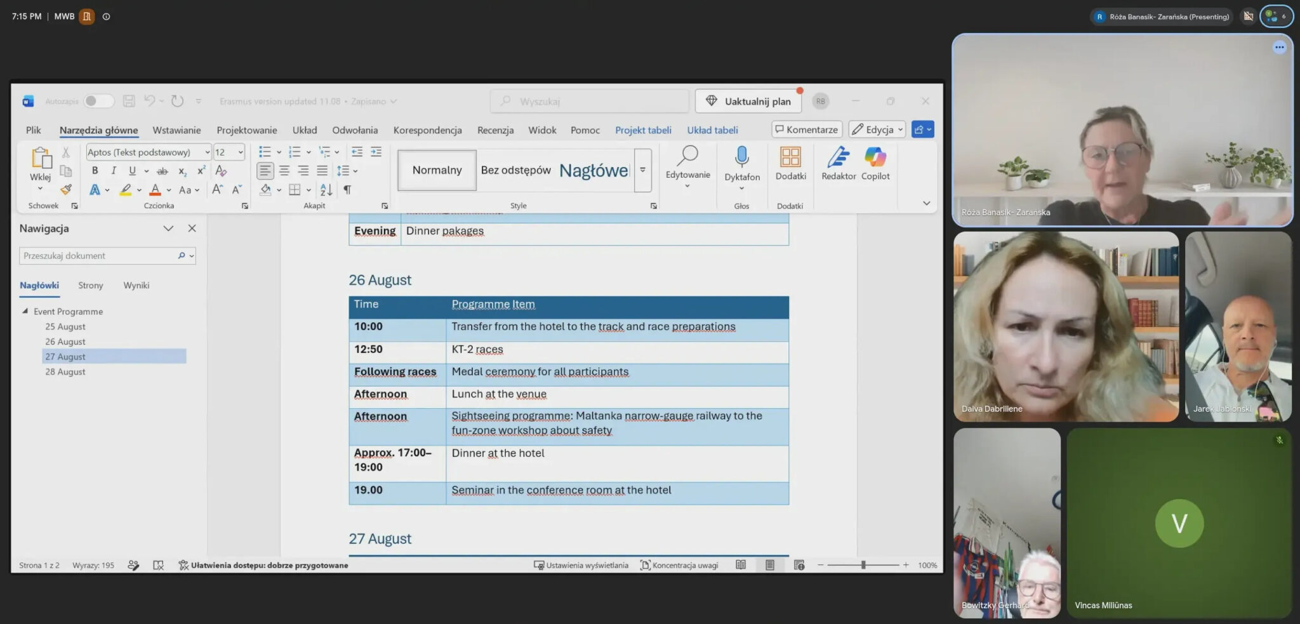Apply strikethrough to text

pos(162,171)
